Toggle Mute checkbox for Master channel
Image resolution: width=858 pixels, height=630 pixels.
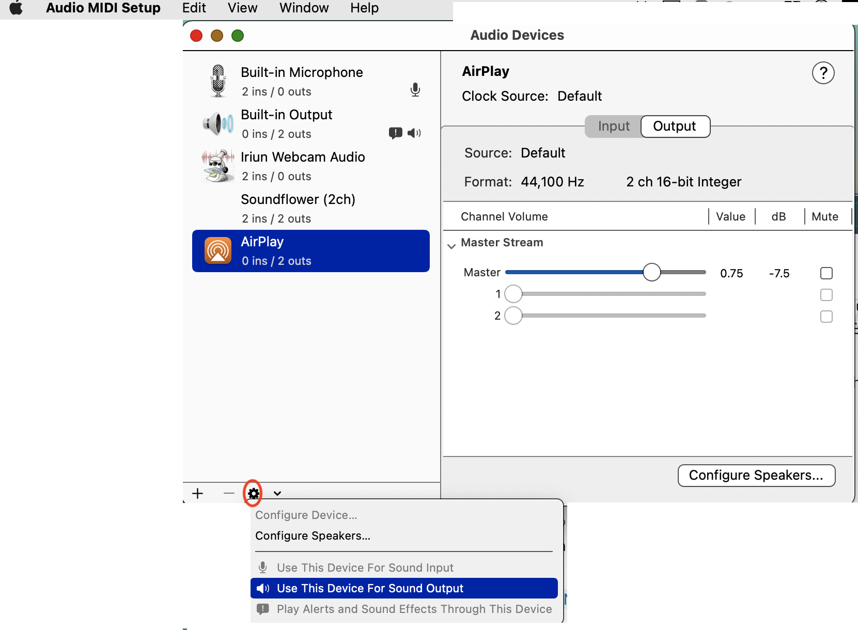click(826, 273)
